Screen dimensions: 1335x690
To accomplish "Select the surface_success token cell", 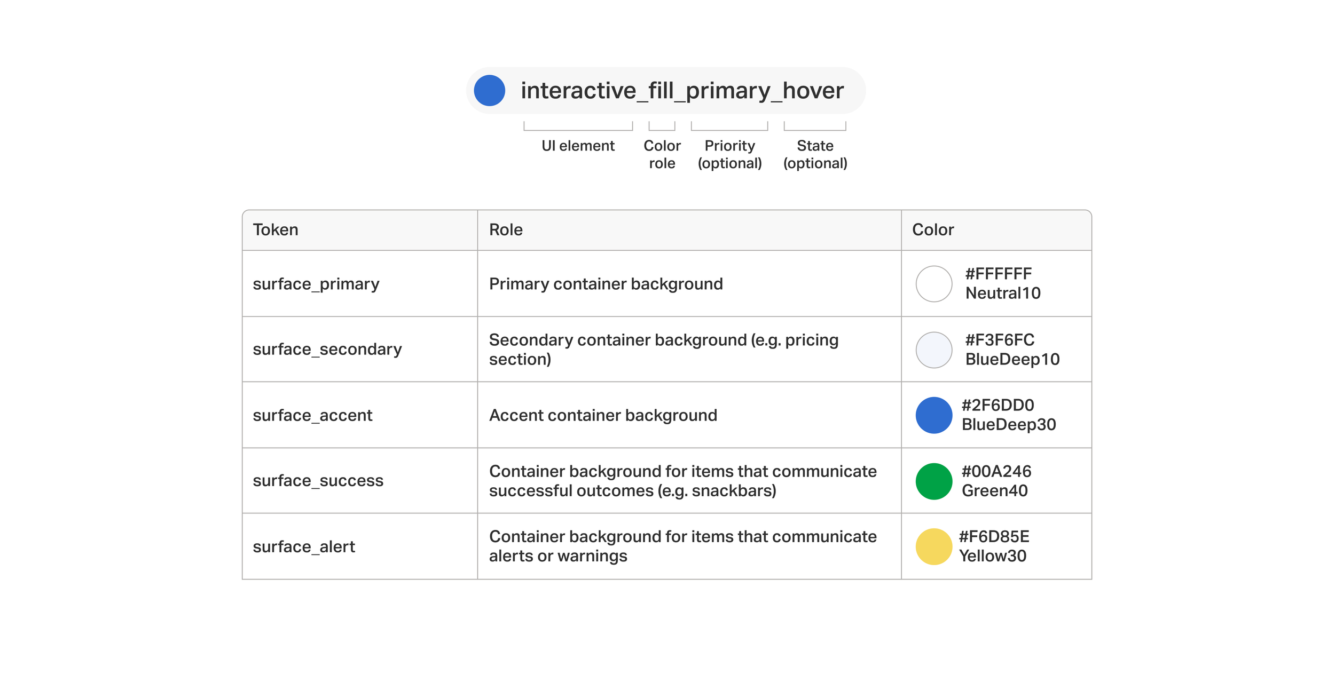I will [318, 481].
